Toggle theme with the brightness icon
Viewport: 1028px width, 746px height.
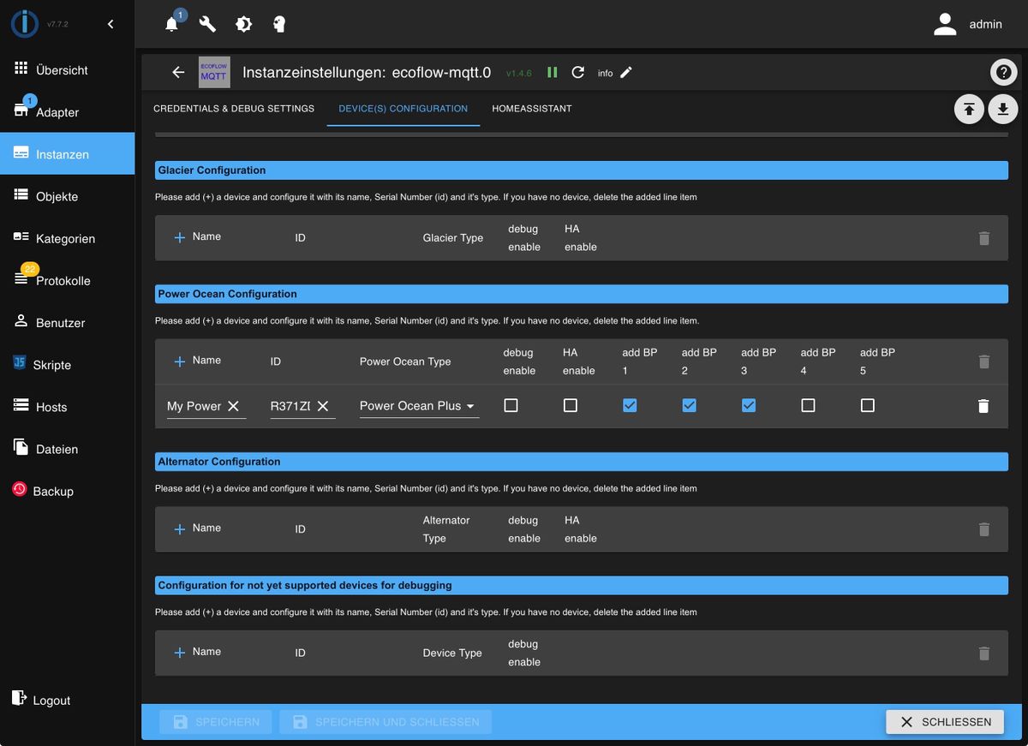coord(243,24)
